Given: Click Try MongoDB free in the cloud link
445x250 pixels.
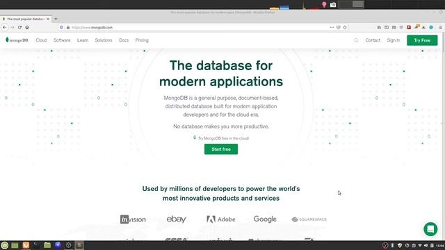Looking at the screenshot, I should pyautogui.click(x=223, y=138).
